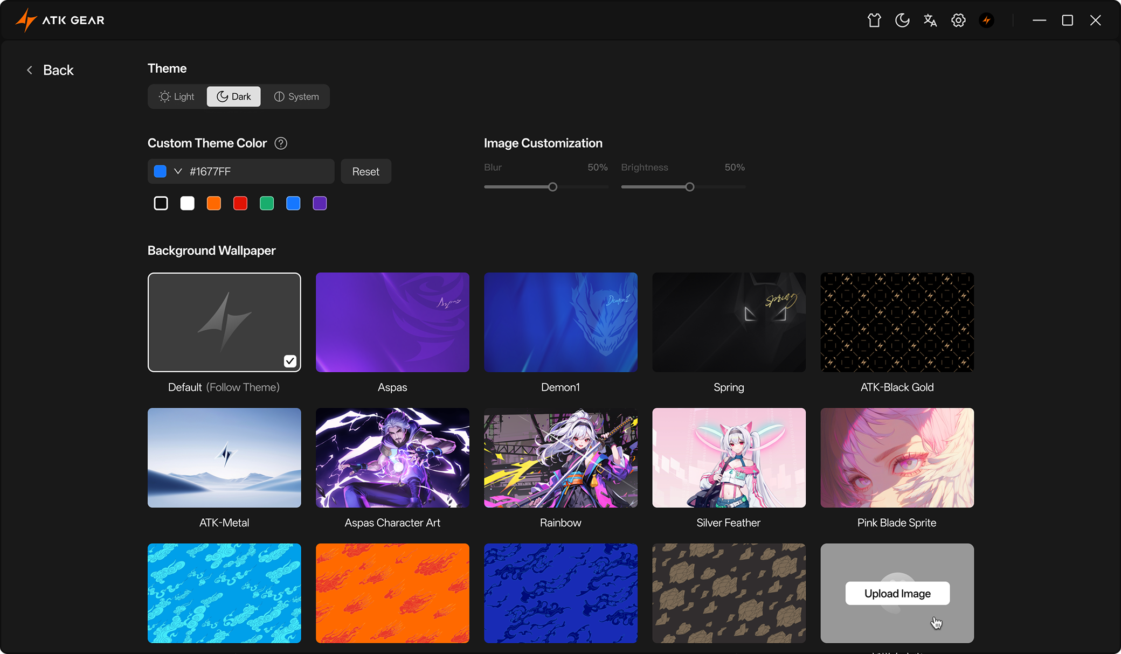Image resolution: width=1121 pixels, height=654 pixels.
Task: Click the Reset color button
Action: point(366,171)
